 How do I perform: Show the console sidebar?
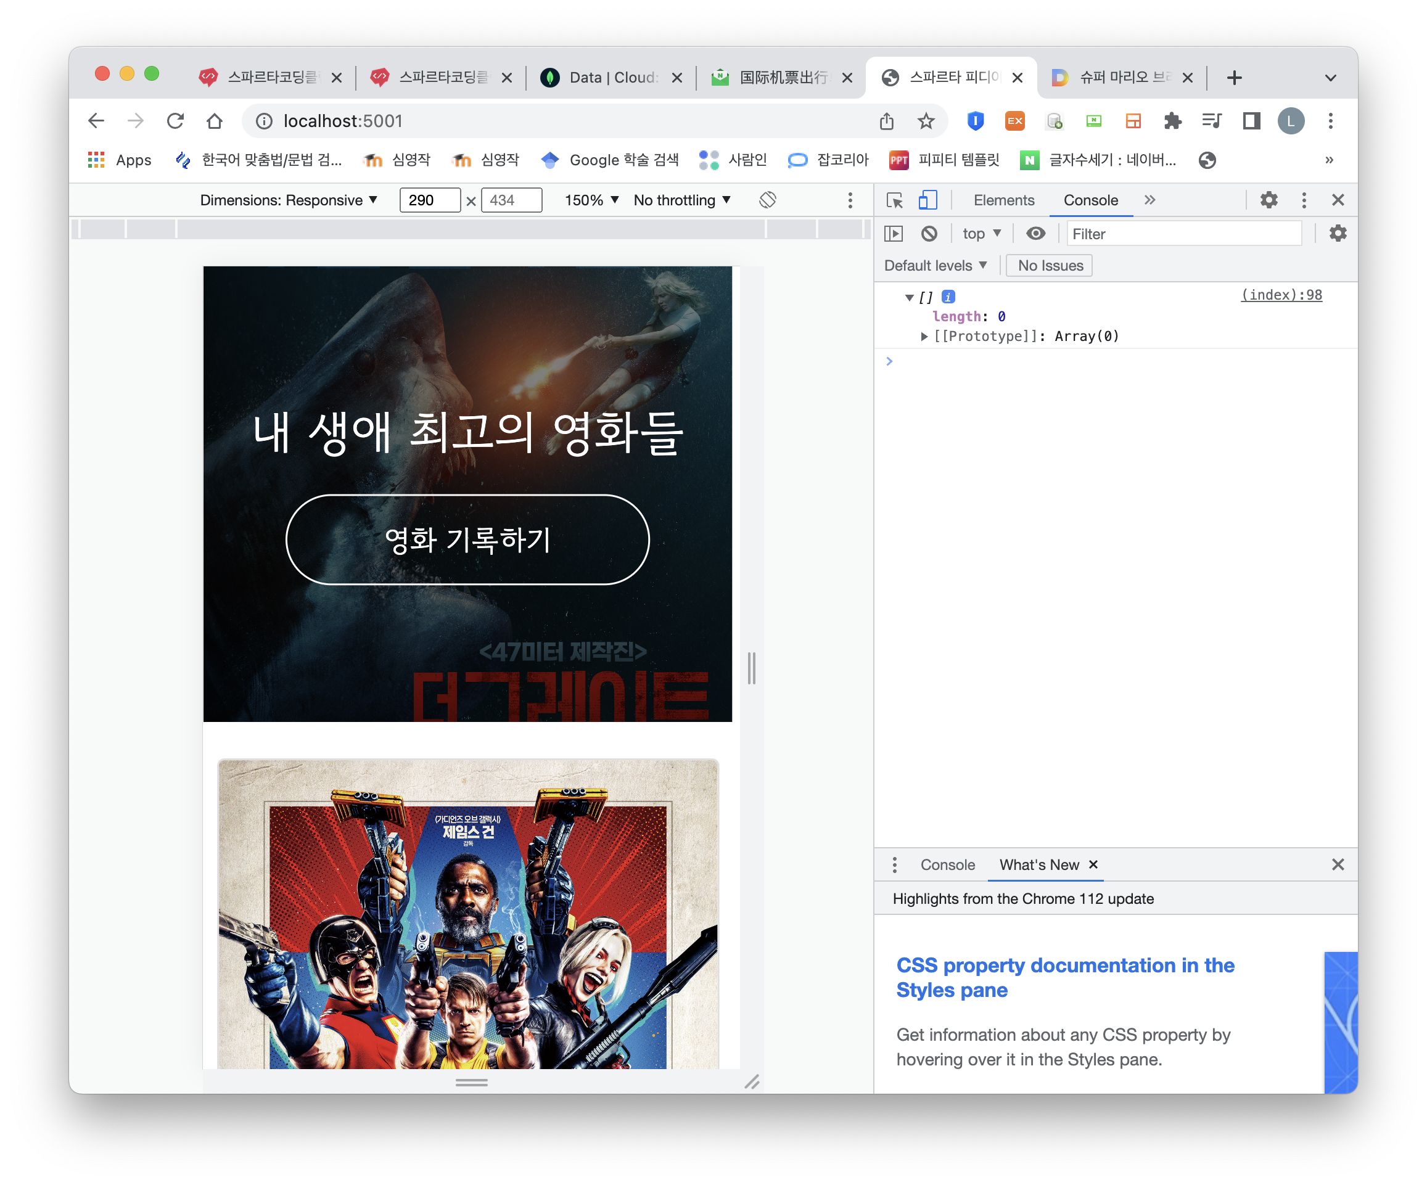[894, 234]
